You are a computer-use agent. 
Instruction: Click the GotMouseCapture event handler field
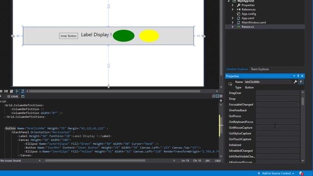point(278,128)
